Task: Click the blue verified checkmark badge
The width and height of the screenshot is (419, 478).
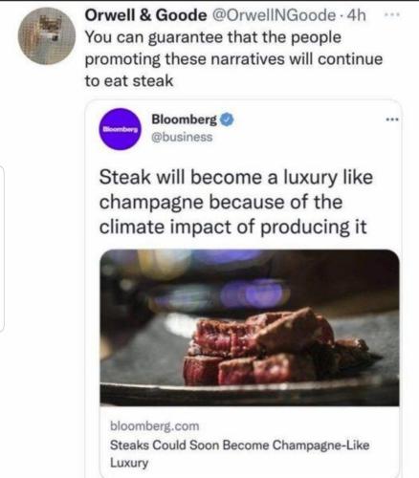Action: [228, 120]
